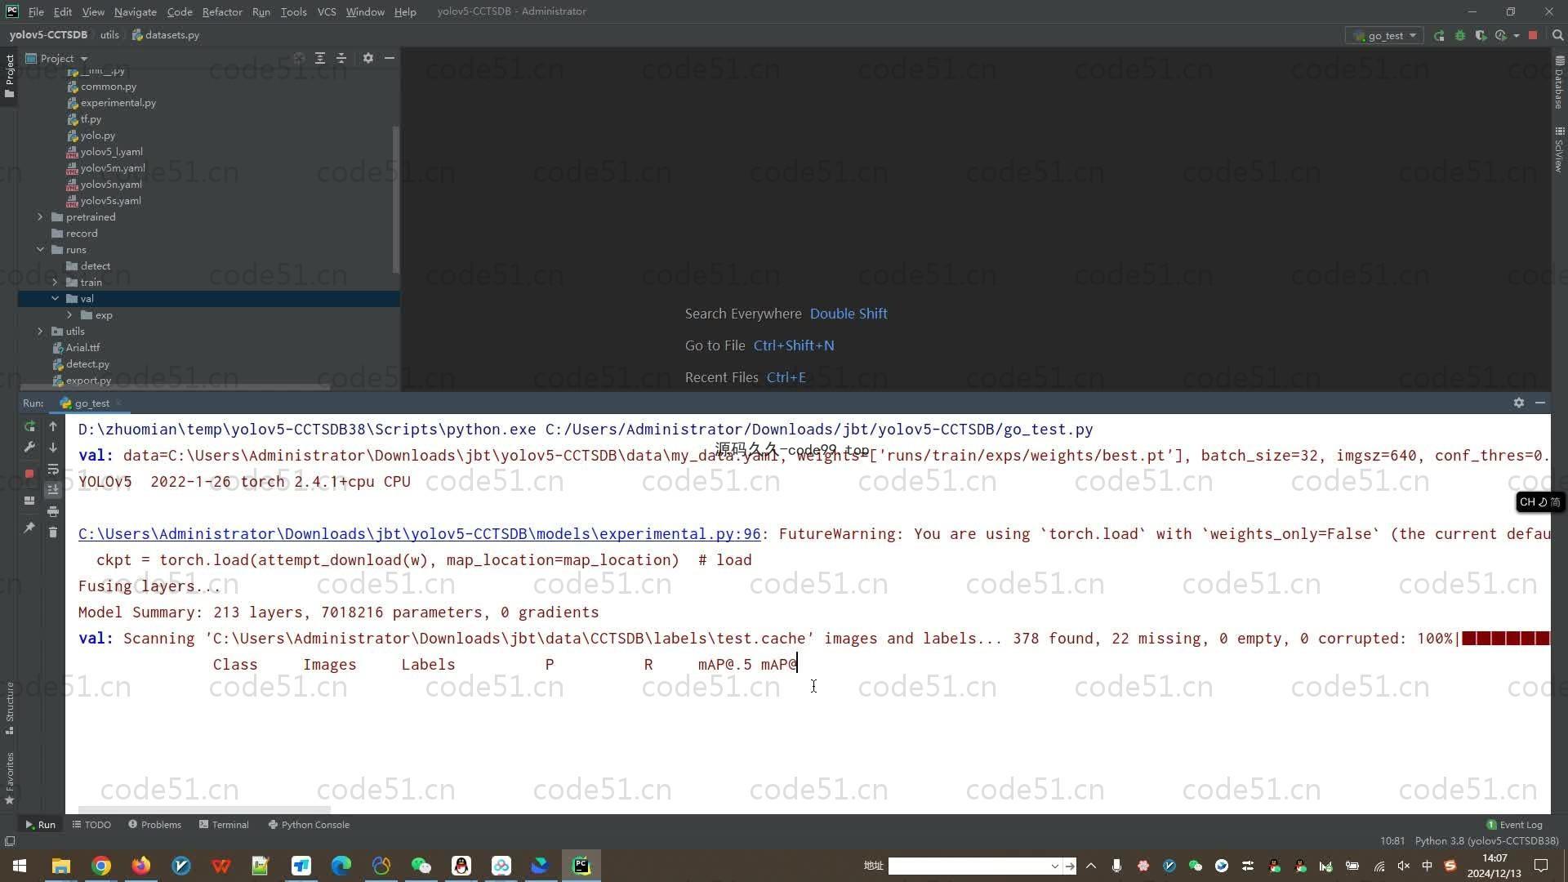Open Project panel settings gear
The height and width of the screenshot is (882, 1568).
coord(368,59)
